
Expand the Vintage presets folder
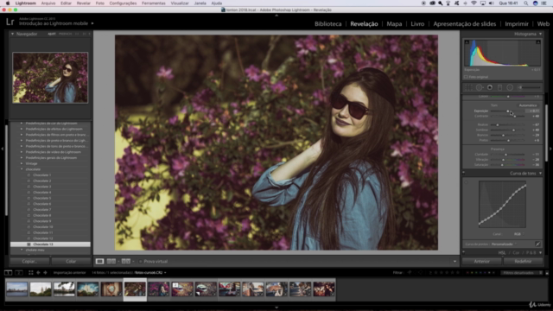[22, 163]
